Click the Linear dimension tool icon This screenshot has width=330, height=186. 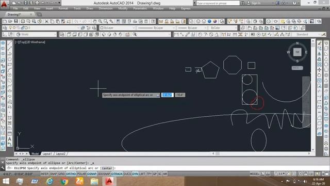(176, 35)
